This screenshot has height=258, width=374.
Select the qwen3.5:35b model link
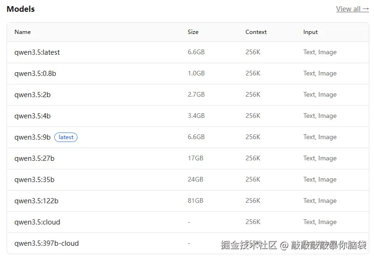pos(34,180)
